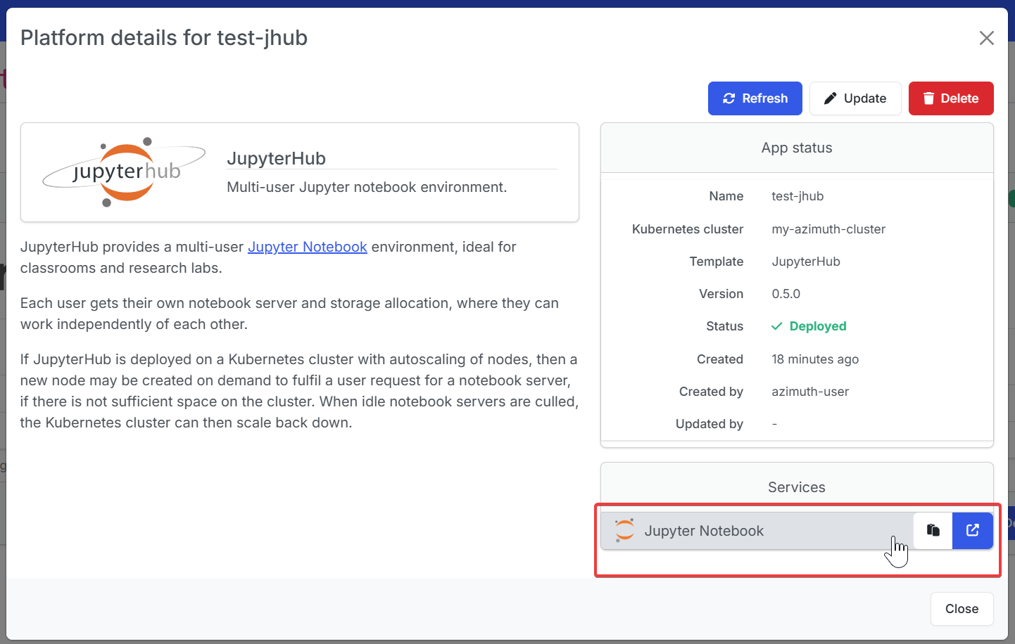Click the my-azimuth-cluster value

(x=828, y=229)
